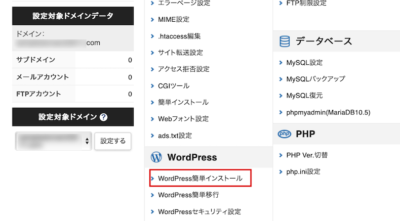Viewport: 400px width, 221px height.
Task: Click the サブドメイン row label
Action: pyautogui.click(x=36, y=60)
